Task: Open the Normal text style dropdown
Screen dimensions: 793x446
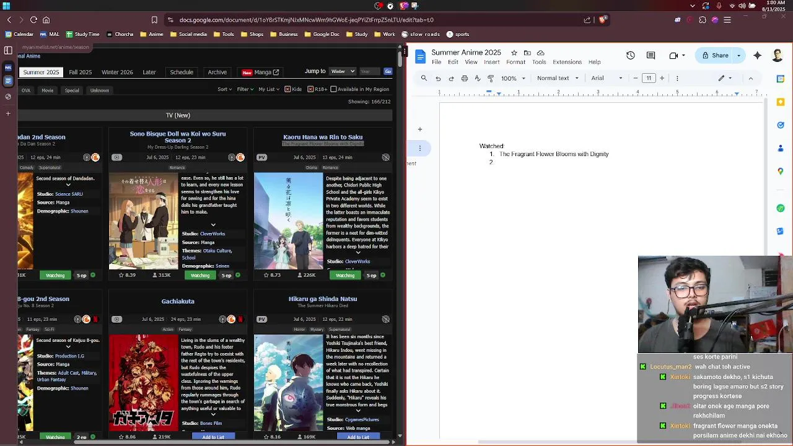Action: coord(558,78)
